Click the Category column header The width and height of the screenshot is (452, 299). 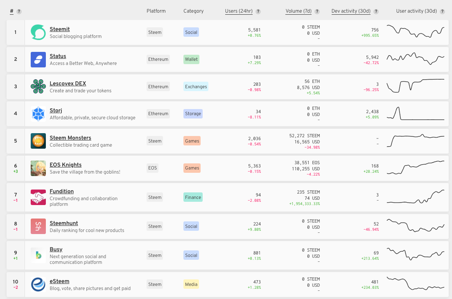(x=193, y=11)
